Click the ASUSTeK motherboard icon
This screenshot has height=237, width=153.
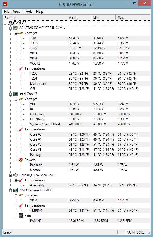pos(16,28)
